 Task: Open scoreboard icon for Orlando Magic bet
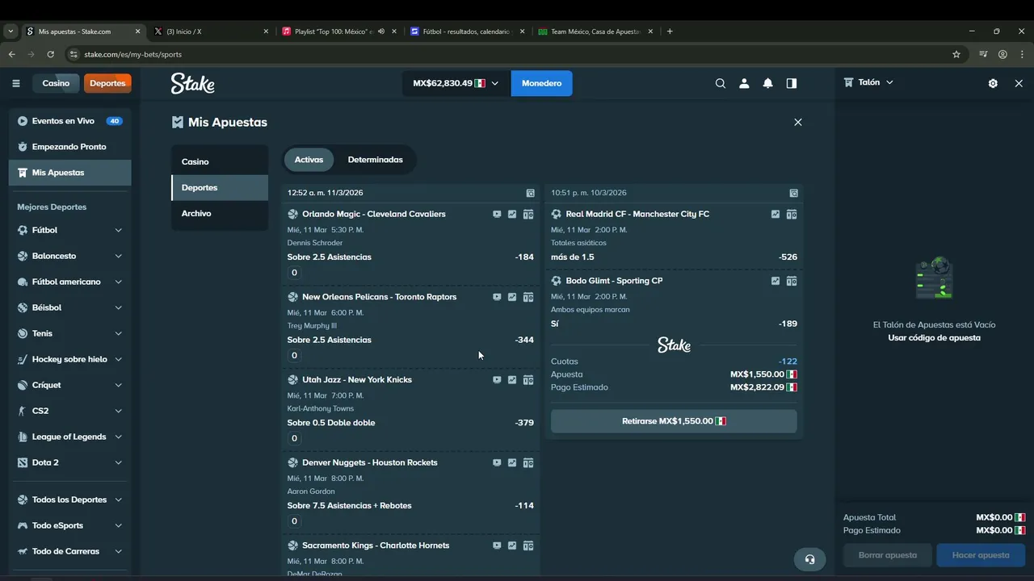pyautogui.click(x=528, y=214)
